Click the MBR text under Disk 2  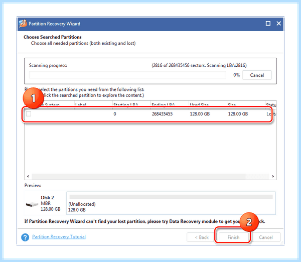tap(46, 203)
